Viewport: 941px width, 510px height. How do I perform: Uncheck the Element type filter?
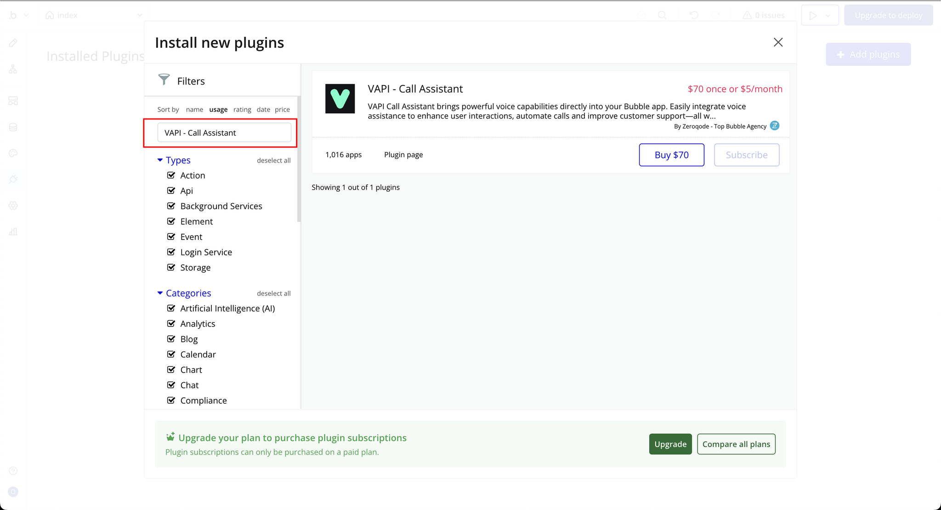pyautogui.click(x=171, y=221)
